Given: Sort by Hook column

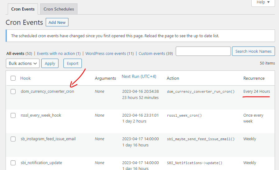Looking at the screenshot, I should tap(26, 78).
